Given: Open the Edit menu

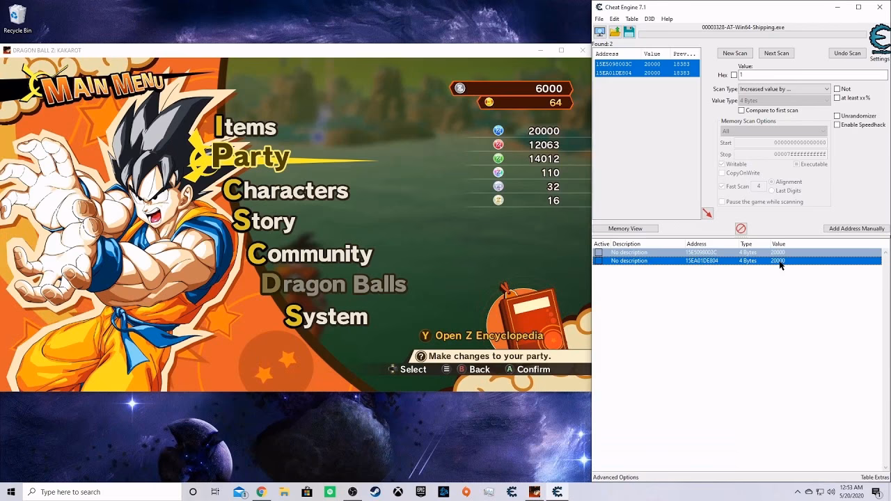Looking at the screenshot, I should click(614, 19).
